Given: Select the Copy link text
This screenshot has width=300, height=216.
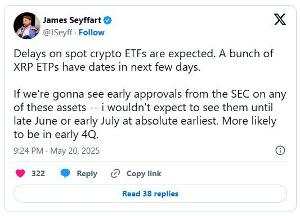Looking at the screenshot, I should click(144, 174).
